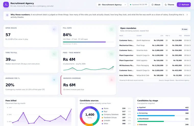Open the 18 - Recruitment Agency dropdown

pyautogui.click(x=112, y=5)
